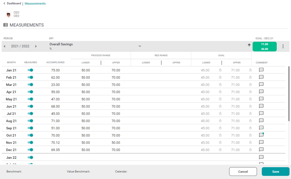
Task: Go to the previous period
Action: click(x=5, y=46)
